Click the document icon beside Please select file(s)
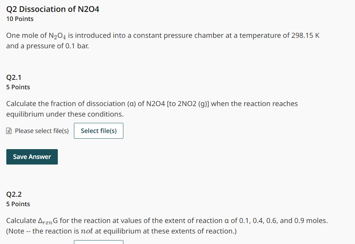Image resolution: width=355 pixels, height=244 pixels. (x=9, y=131)
